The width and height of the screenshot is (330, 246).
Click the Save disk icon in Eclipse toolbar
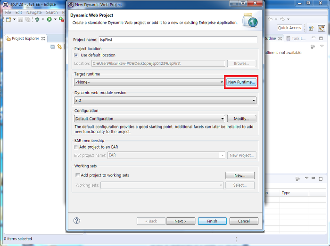point(20,20)
